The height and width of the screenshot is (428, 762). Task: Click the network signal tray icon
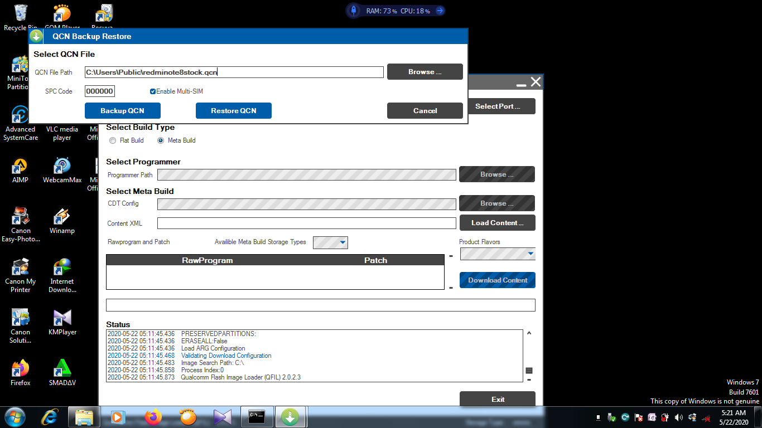point(706,417)
